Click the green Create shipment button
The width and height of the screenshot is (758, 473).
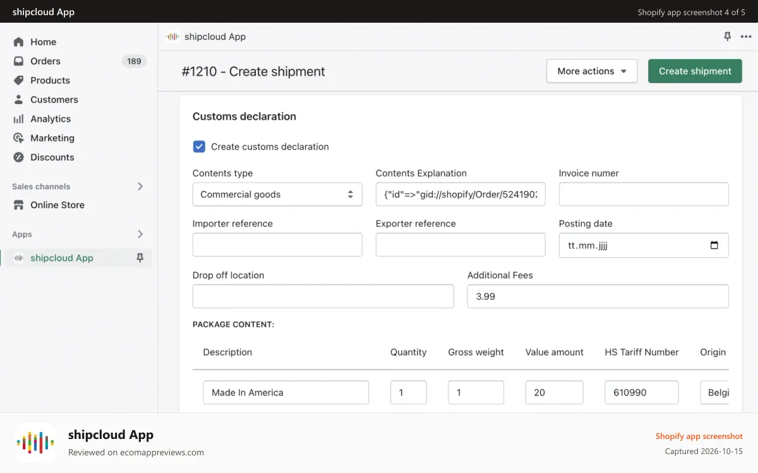(x=695, y=71)
